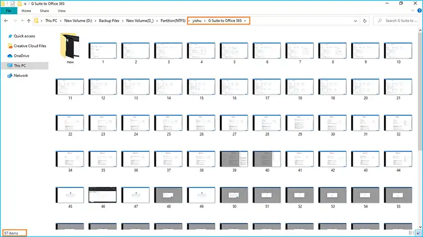Click yishu breadcrumb in address bar
Image resolution: width=423 pixels, height=237 pixels.
197,21
